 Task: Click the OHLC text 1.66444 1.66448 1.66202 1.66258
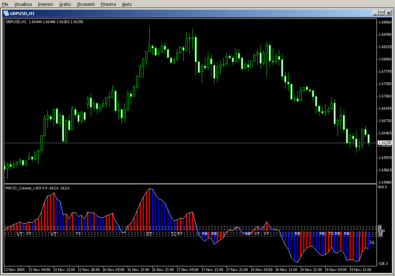tap(56, 22)
